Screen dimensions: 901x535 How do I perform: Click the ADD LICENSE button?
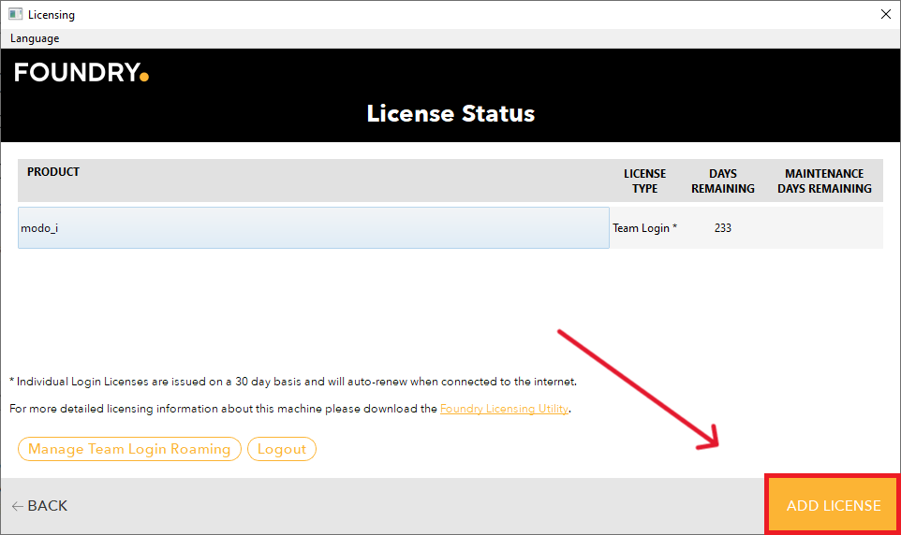[x=833, y=505]
